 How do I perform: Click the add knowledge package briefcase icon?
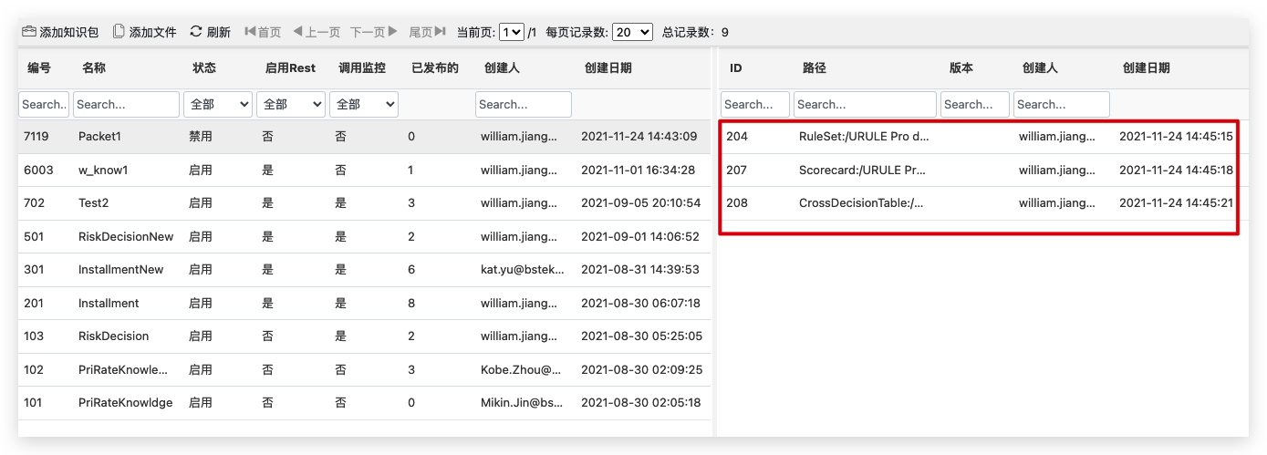coord(29,32)
